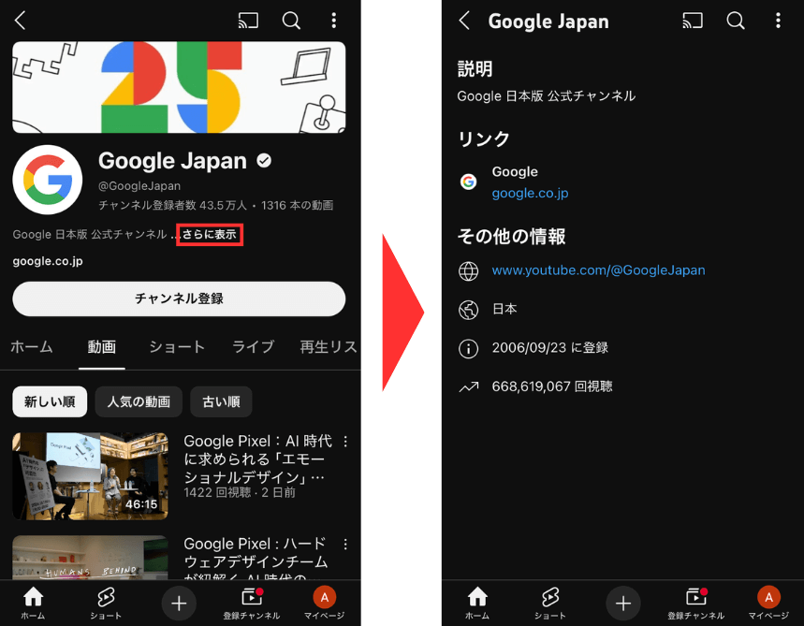The width and height of the screenshot is (804, 626).
Task: Tap cast icon on the channel page header
Action: pos(248,21)
